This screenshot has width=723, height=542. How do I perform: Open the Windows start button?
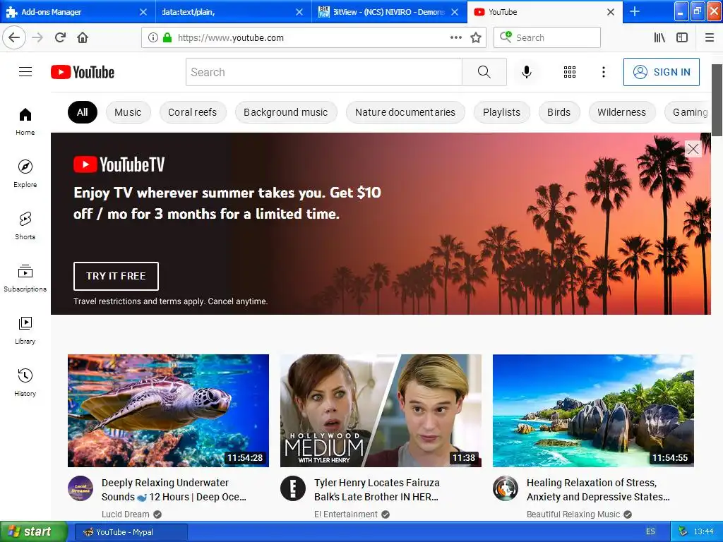tap(33, 532)
